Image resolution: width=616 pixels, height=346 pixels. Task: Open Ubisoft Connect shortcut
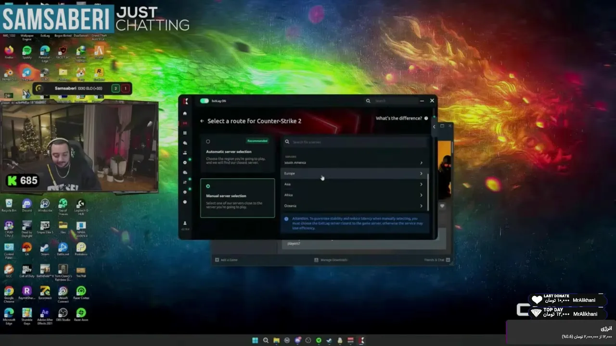pyautogui.click(x=63, y=294)
